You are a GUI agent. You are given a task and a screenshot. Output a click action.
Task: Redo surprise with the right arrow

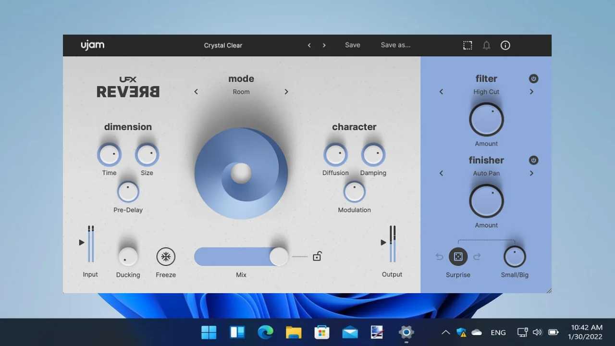477,257
